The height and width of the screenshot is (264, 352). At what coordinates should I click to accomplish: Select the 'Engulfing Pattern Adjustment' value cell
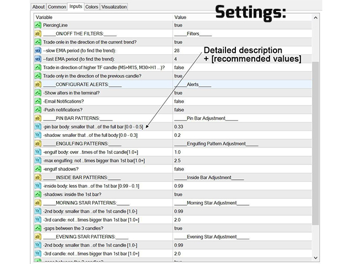[x=243, y=144]
